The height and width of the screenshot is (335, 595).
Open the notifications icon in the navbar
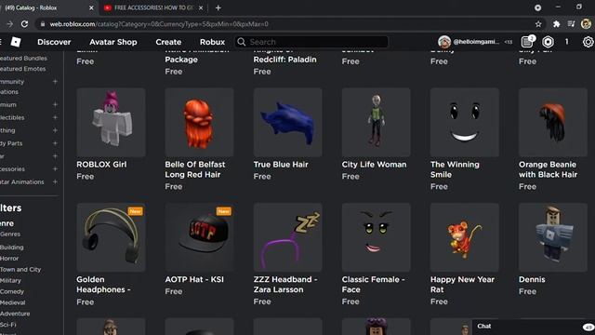coord(527,41)
